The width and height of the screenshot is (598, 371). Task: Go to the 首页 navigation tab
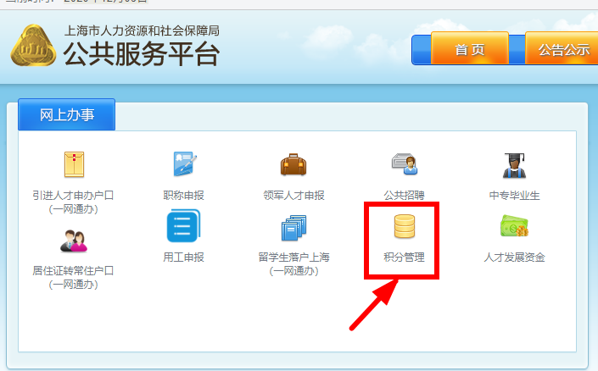pyautogui.click(x=470, y=49)
